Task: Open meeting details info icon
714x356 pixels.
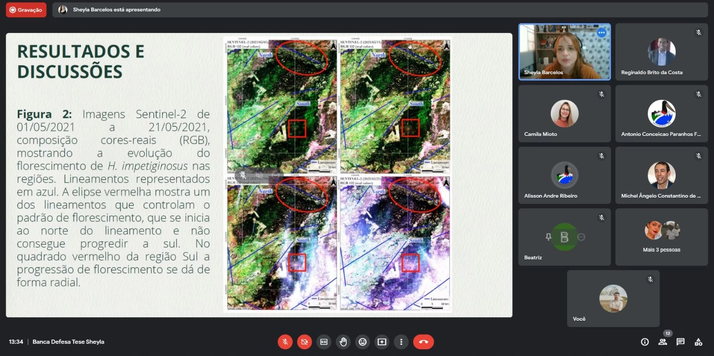Action: [645, 342]
